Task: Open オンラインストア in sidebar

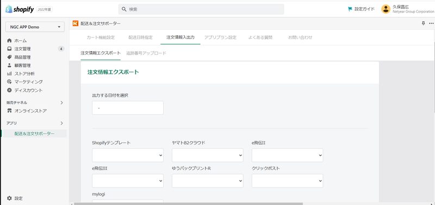Action: click(30, 111)
